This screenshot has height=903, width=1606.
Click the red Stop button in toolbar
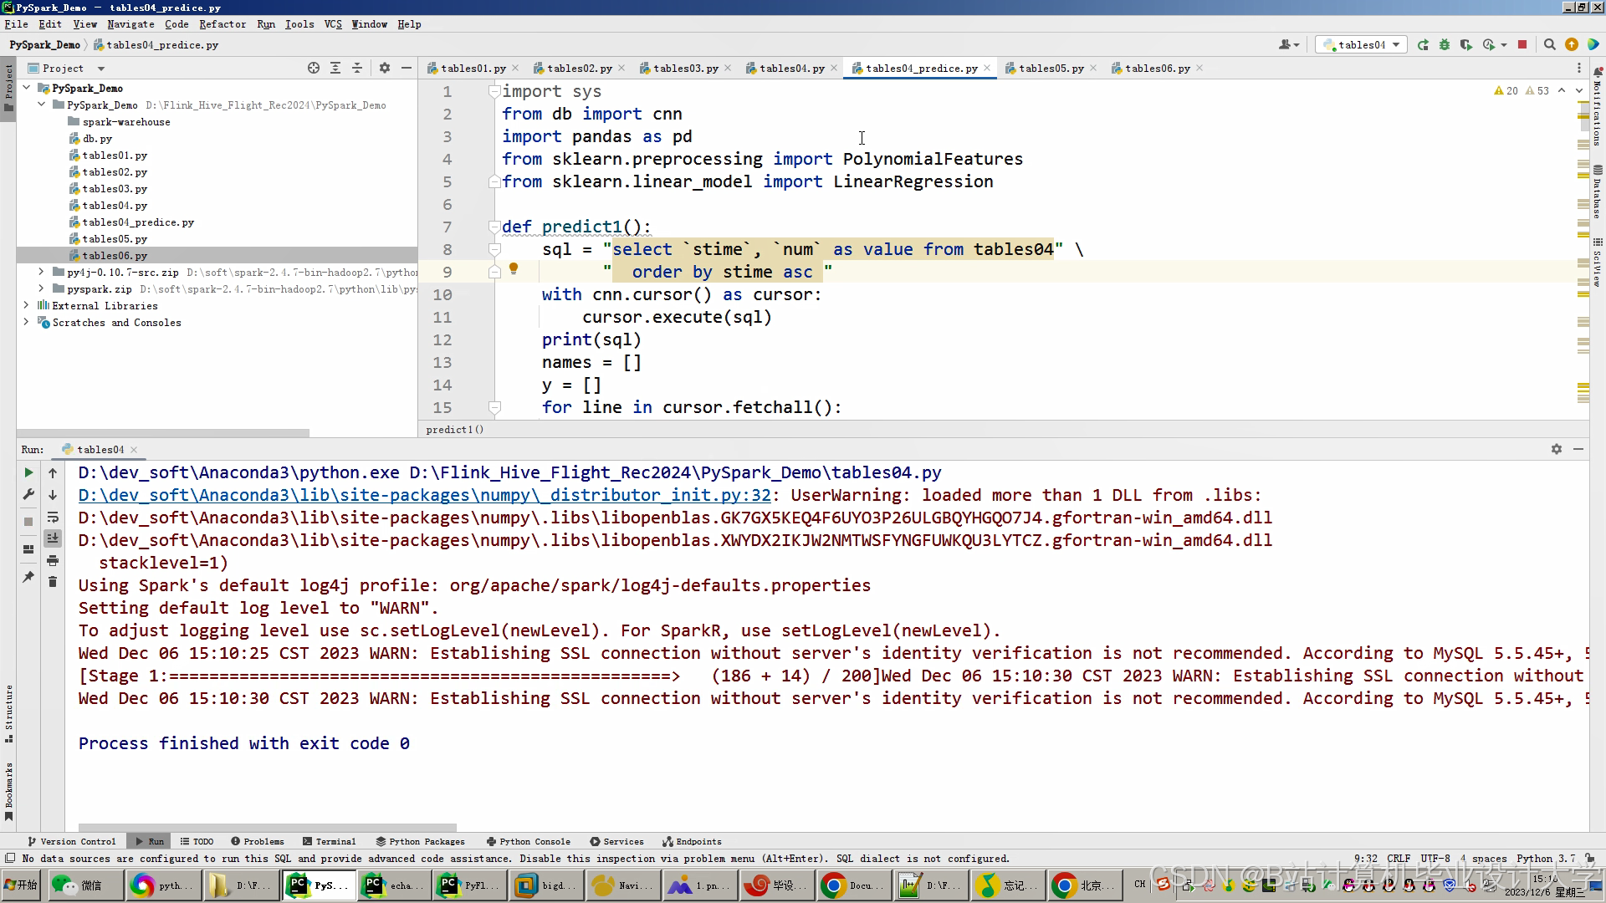coord(1522,45)
